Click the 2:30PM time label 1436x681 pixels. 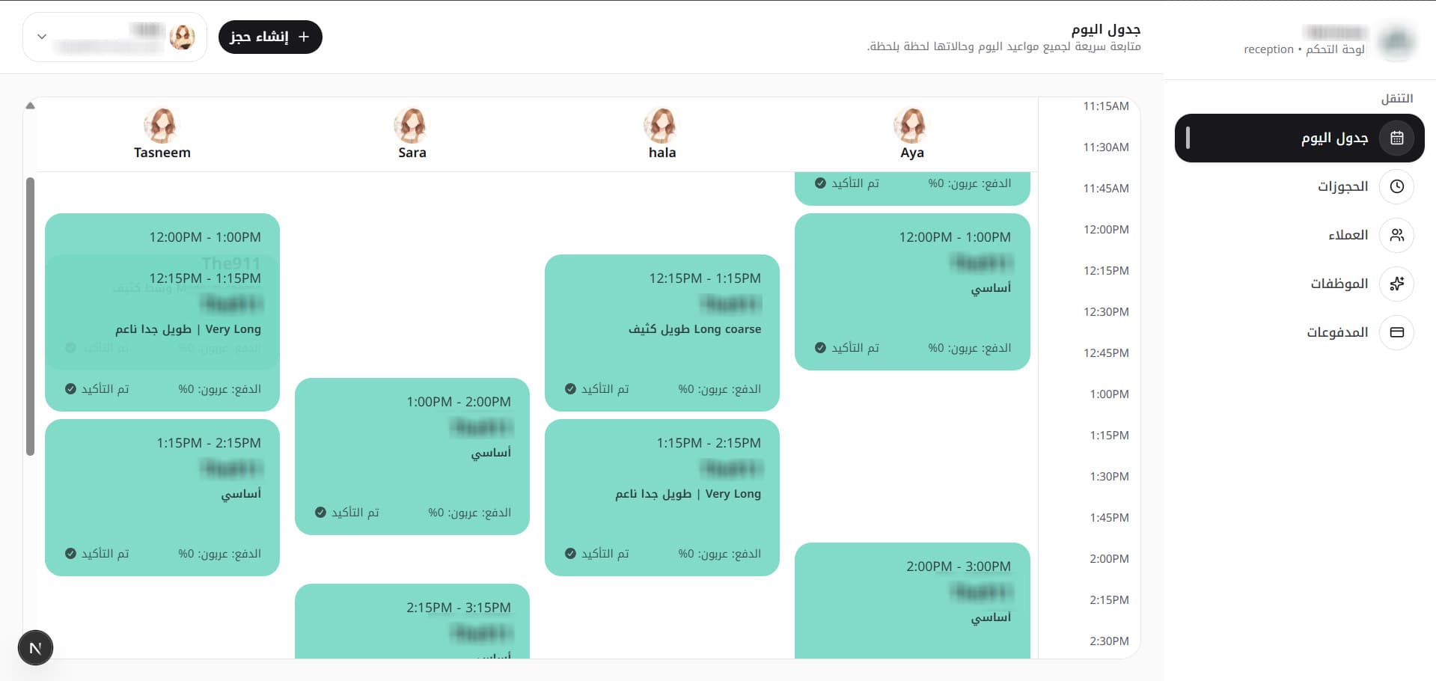point(1109,641)
